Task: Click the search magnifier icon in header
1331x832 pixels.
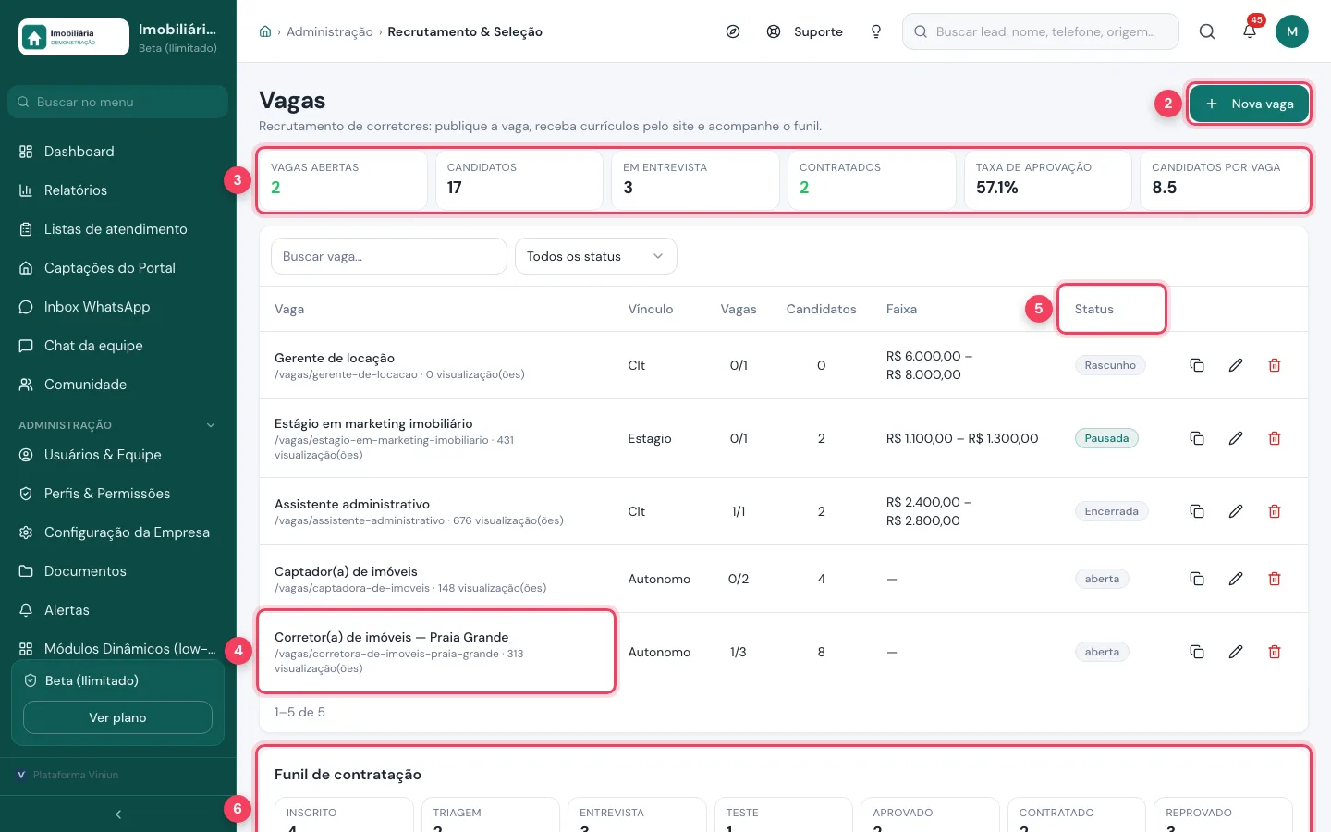Action: point(1207,31)
